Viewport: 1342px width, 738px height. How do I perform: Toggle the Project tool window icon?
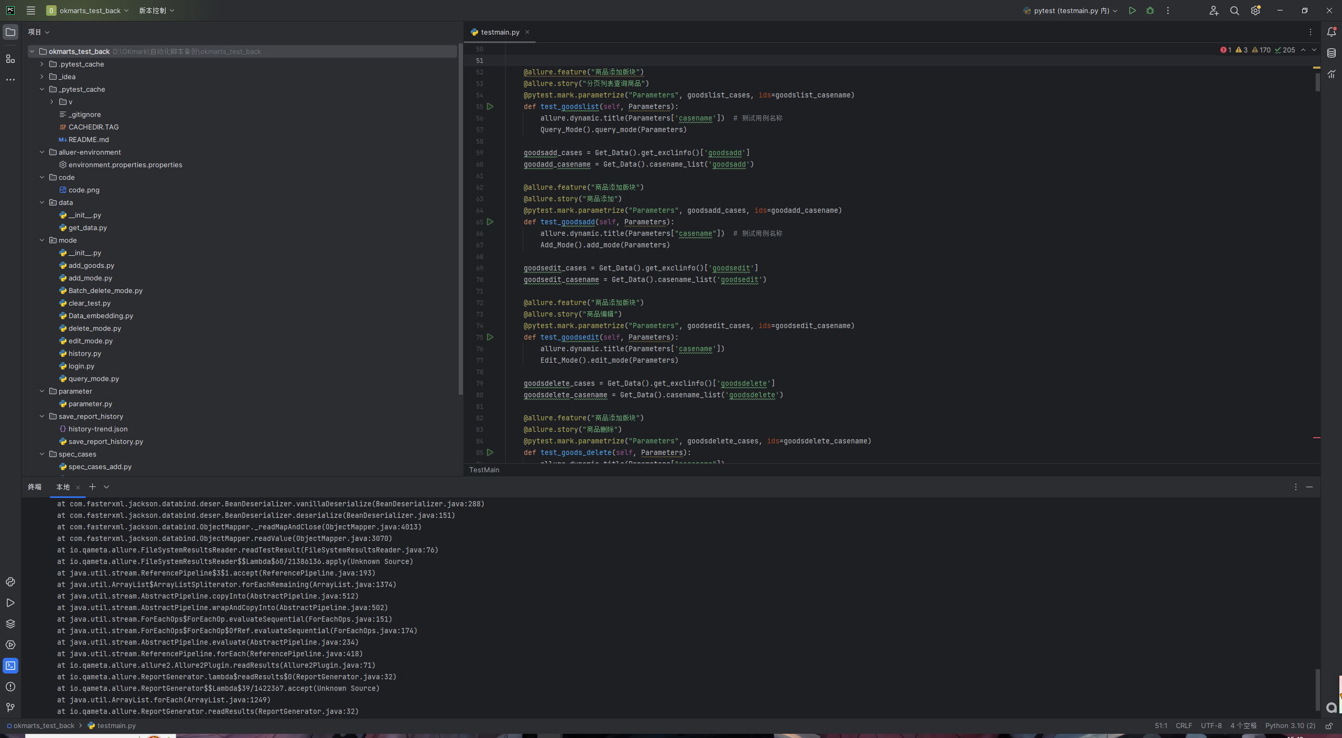[10, 32]
